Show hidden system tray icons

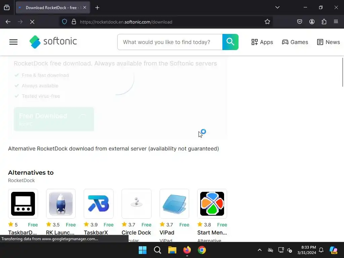click(260, 250)
